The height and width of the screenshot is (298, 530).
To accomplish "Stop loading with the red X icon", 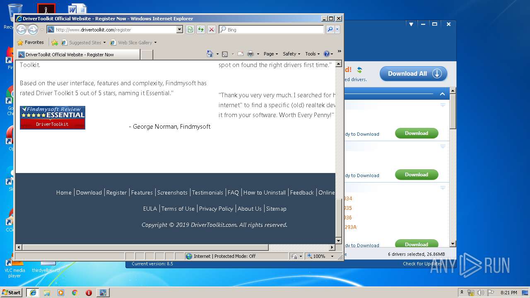I will 212,29.
